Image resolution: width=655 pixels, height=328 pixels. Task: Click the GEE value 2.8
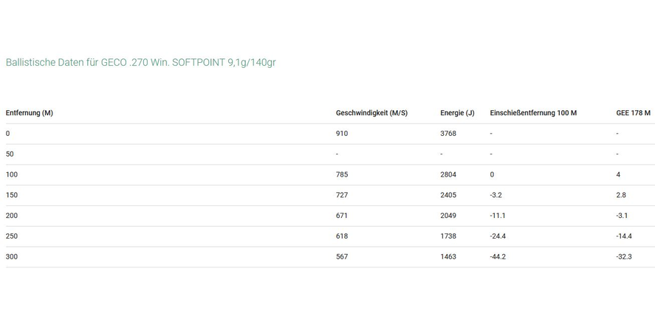coord(621,195)
